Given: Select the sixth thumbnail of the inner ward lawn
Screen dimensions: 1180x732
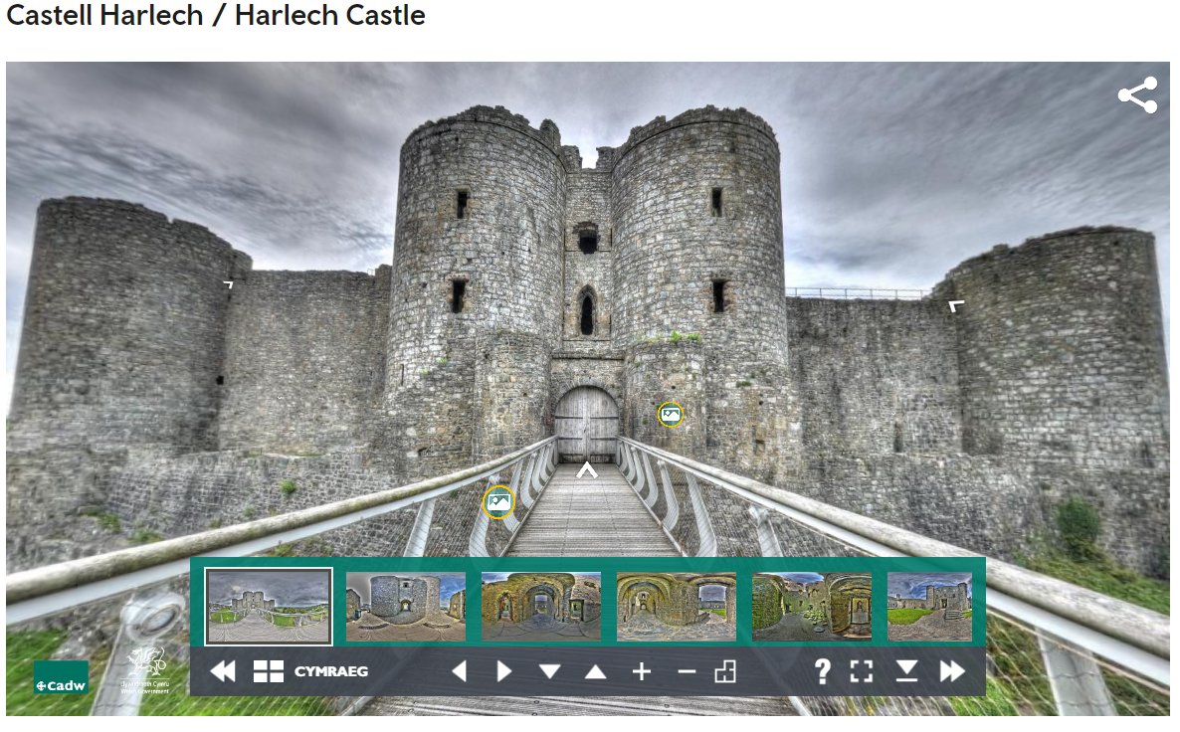Looking at the screenshot, I should tap(930, 607).
